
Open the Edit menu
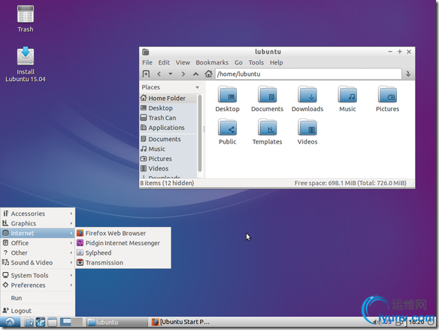tap(164, 62)
